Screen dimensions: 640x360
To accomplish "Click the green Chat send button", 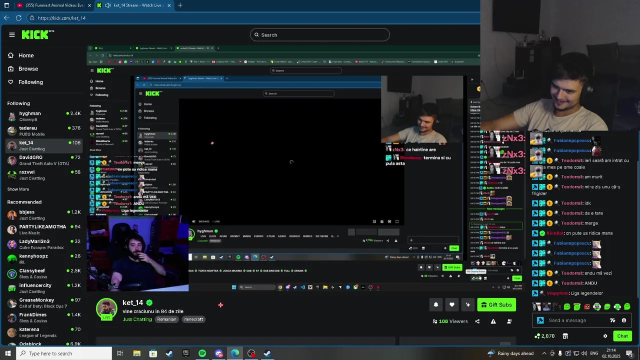I will (x=622, y=336).
